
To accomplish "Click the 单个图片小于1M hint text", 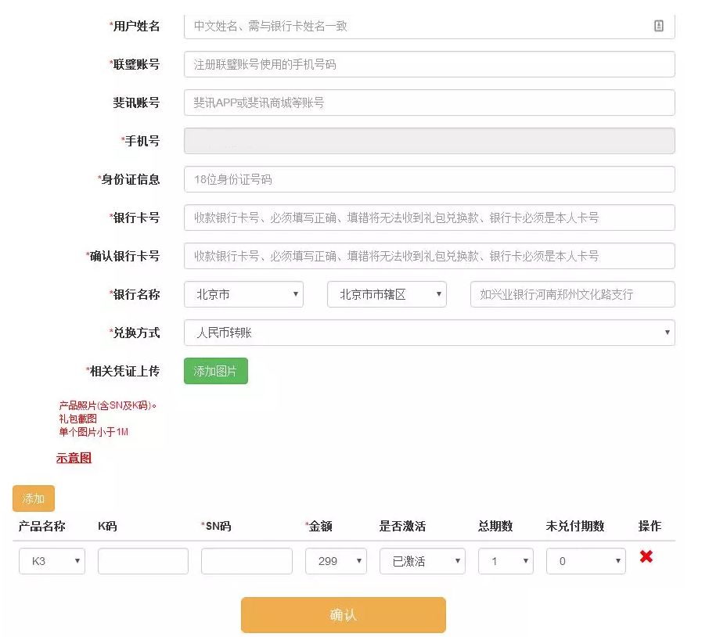I will pyautogui.click(x=94, y=432).
